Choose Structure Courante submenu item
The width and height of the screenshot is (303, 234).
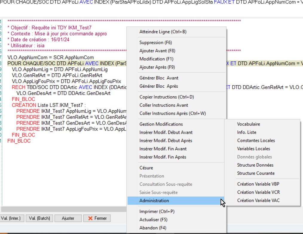coord(255,173)
